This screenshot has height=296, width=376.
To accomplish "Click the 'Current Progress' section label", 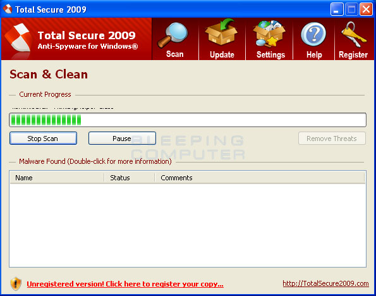I will [45, 94].
